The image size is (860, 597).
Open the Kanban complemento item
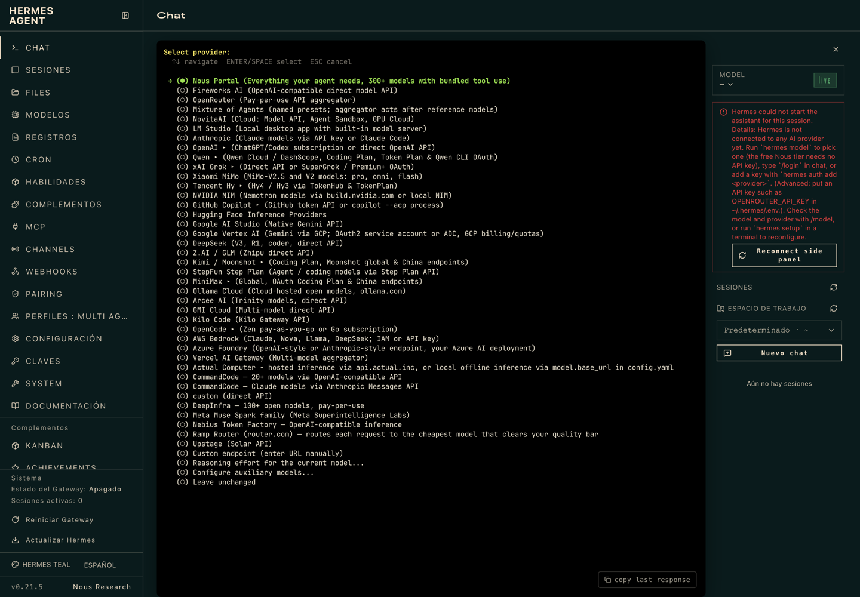coord(71,445)
